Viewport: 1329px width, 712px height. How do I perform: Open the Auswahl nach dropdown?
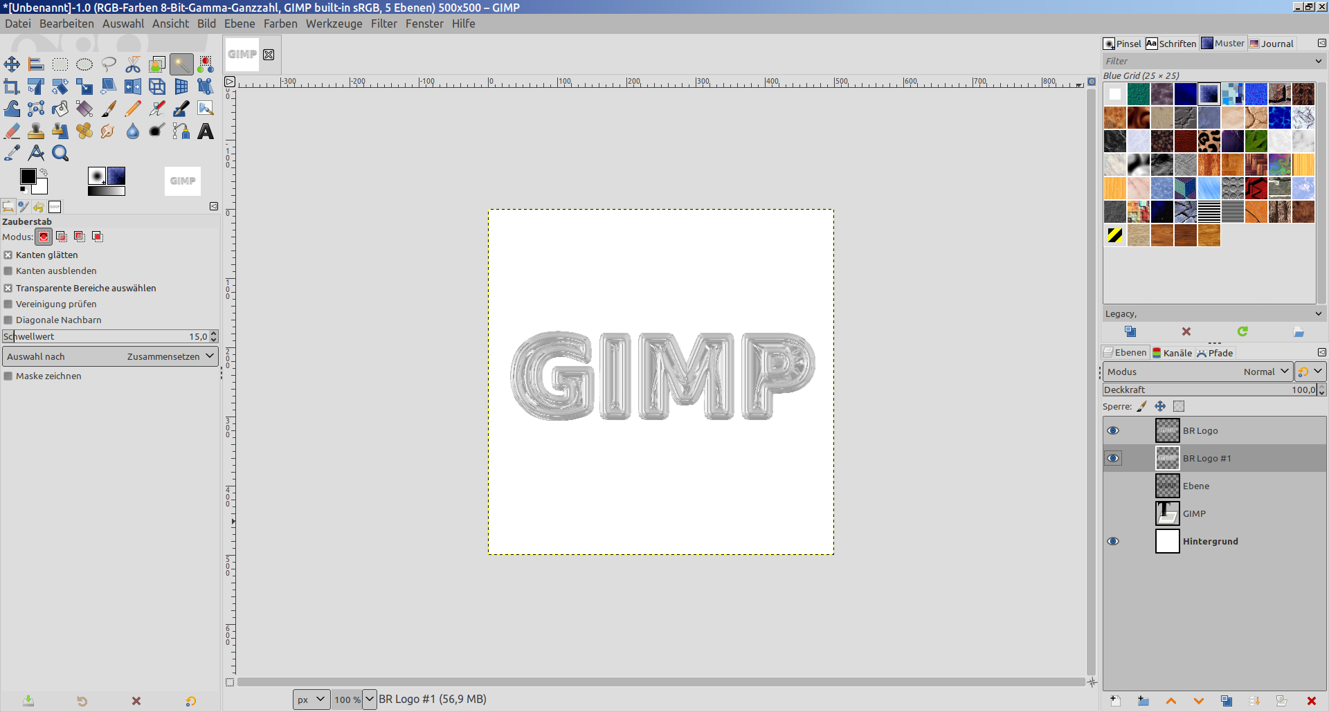tap(111, 356)
